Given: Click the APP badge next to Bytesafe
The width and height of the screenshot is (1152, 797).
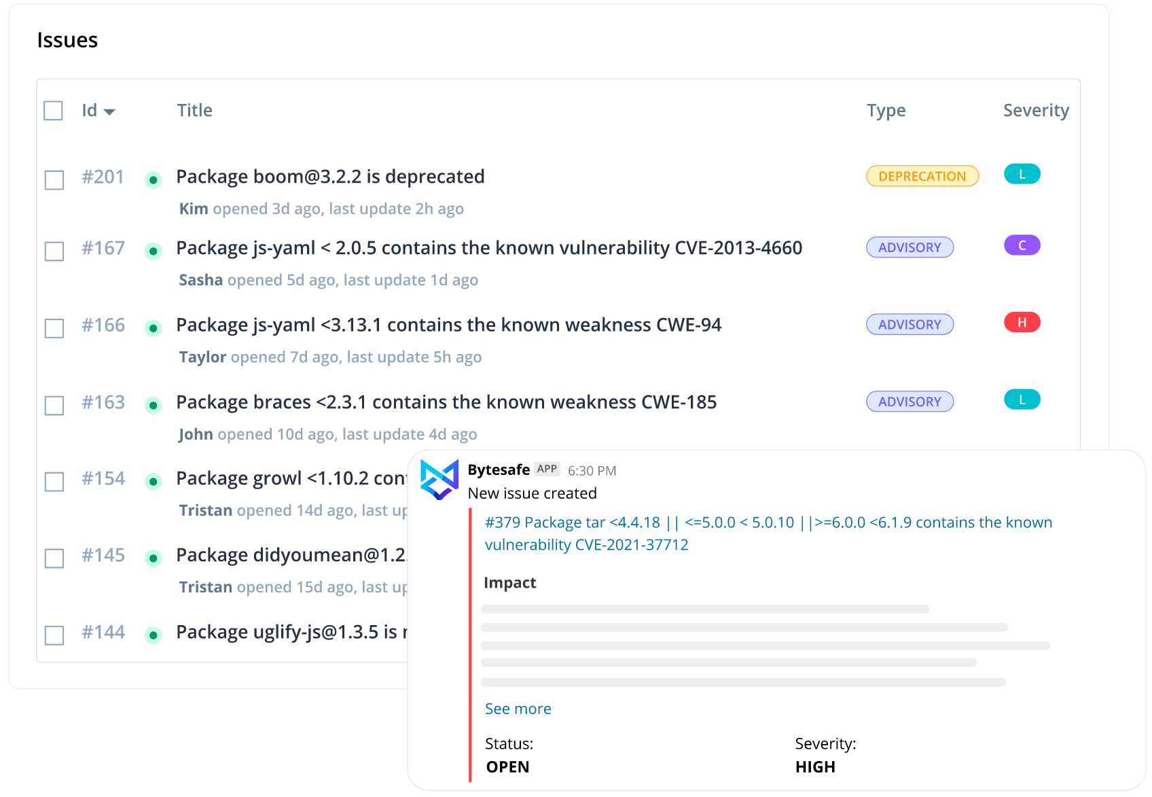Looking at the screenshot, I should click(x=547, y=469).
